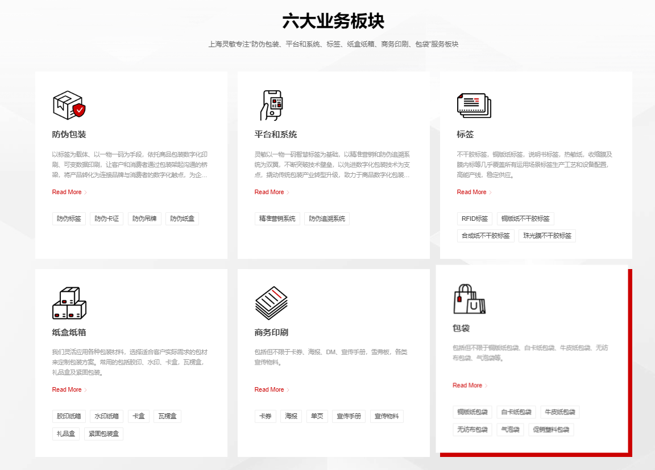655x470 pixels.
Task: Open Read More under 防伪包装
Action: [69, 192]
